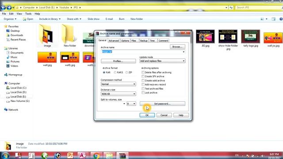Image resolution: width=283 pixels, height=159 pixels.
Task: Open the Share with dropdown
Action: 74,19
